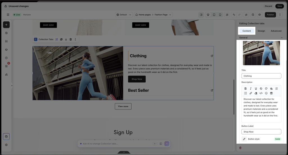Viewport: 288px width, 155px height.
Task: Open the Clothing tab external link
Action: pyautogui.click(x=212, y=56)
